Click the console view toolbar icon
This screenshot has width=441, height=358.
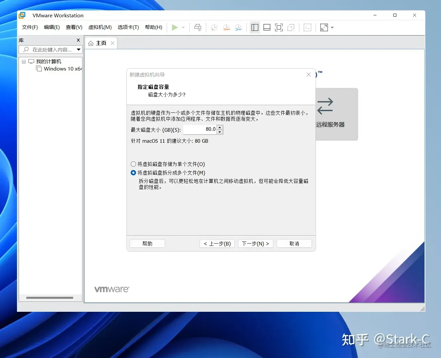[308, 28]
